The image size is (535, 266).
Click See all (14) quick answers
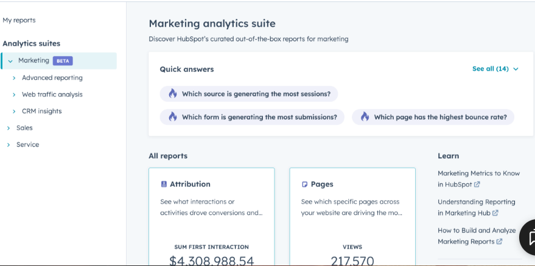(491, 69)
